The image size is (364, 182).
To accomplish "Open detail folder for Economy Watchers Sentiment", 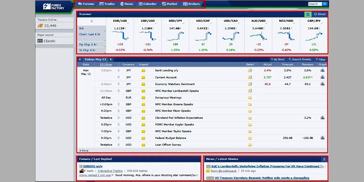I will click(250, 84).
